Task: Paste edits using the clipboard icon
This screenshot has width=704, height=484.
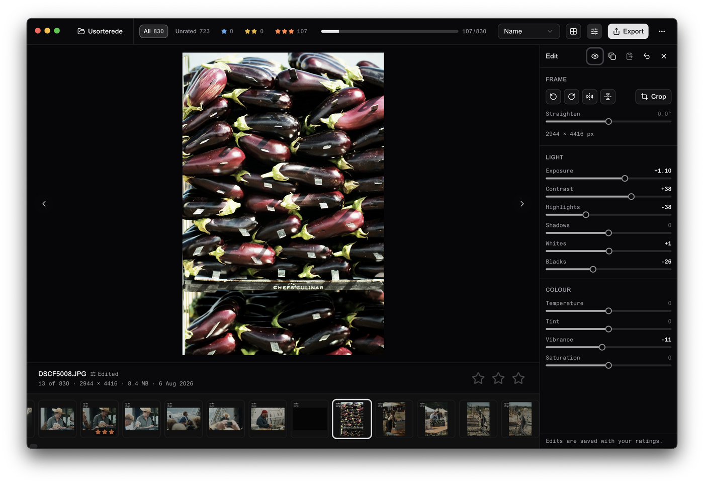Action: 629,56
